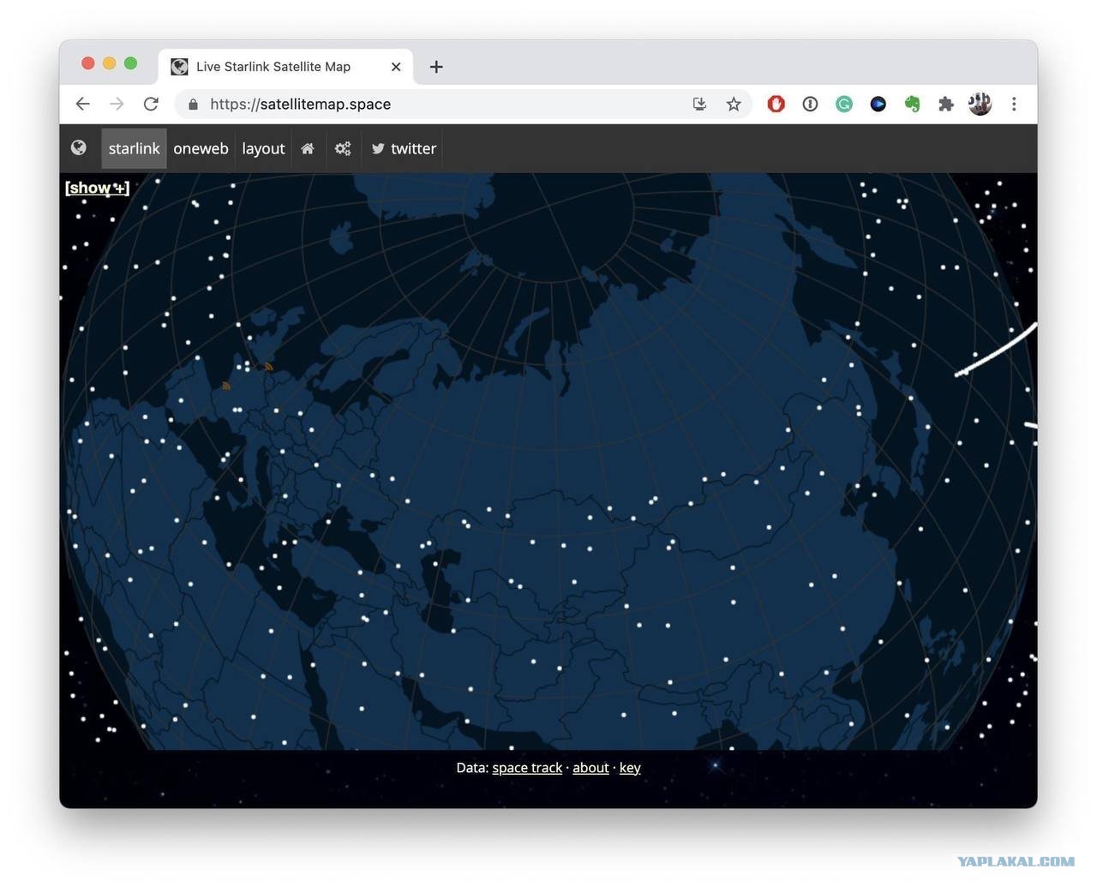The image size is (1097, 887).
Task: Click the globe icon in site navbar
Action: tap(79, 148)
